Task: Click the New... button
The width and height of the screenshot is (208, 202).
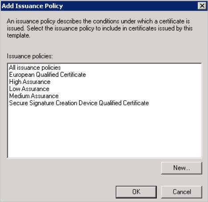Action: 182,168
